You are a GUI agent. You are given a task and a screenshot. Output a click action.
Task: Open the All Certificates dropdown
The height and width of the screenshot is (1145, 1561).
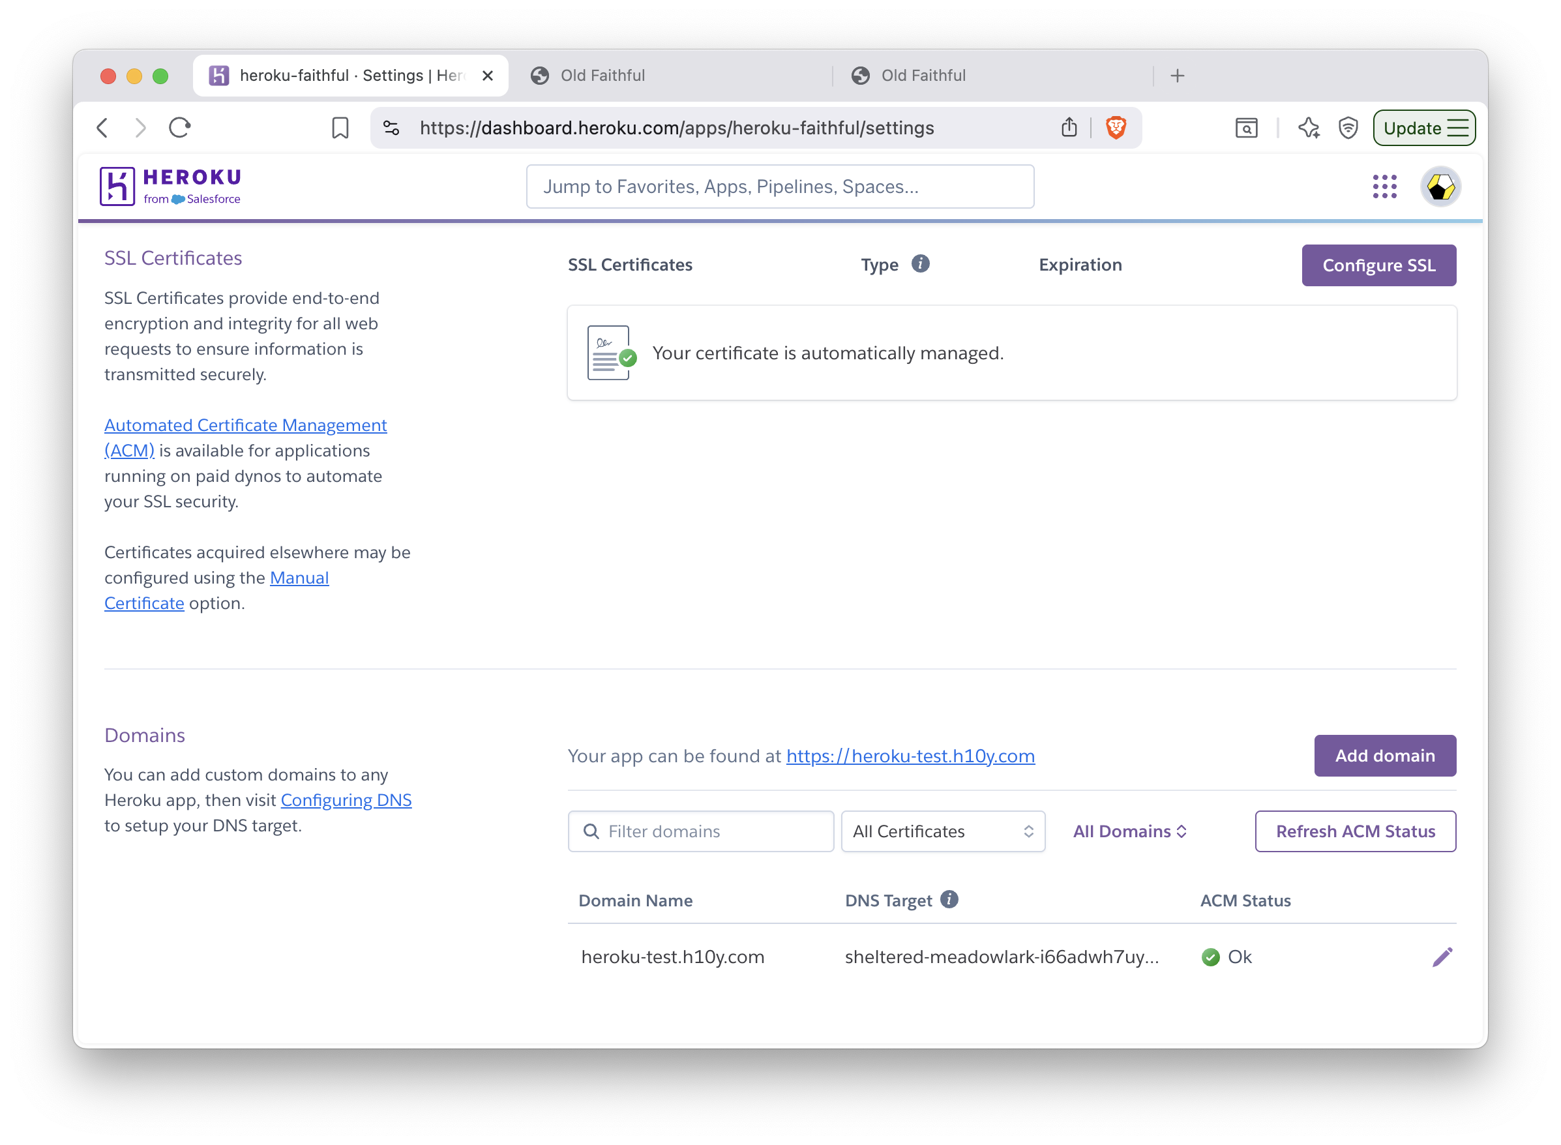[x=943, y=831]
